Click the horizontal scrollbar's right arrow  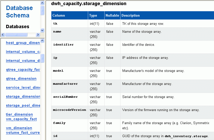[38, 35]
